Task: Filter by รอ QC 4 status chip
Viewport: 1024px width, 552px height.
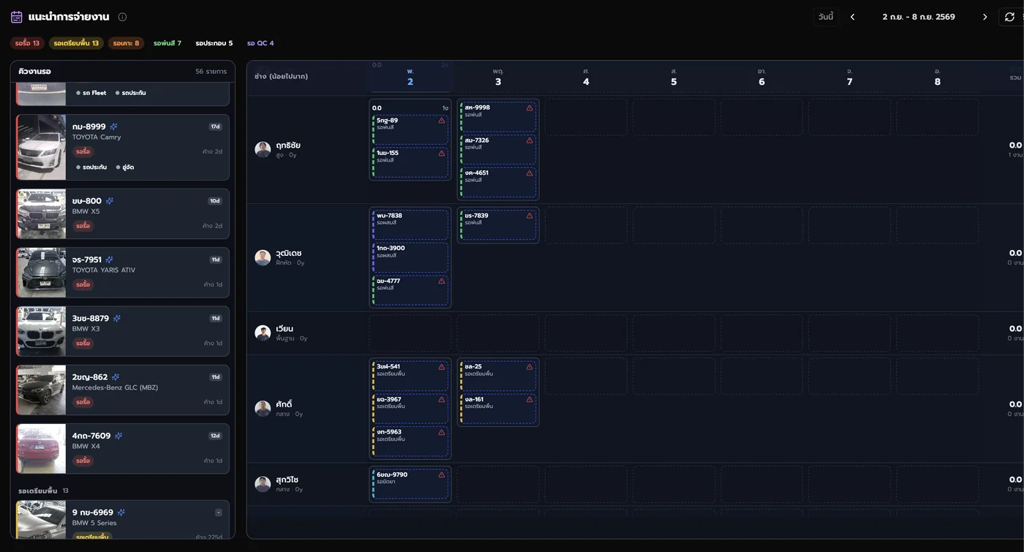Action: (x=260, y=43)
